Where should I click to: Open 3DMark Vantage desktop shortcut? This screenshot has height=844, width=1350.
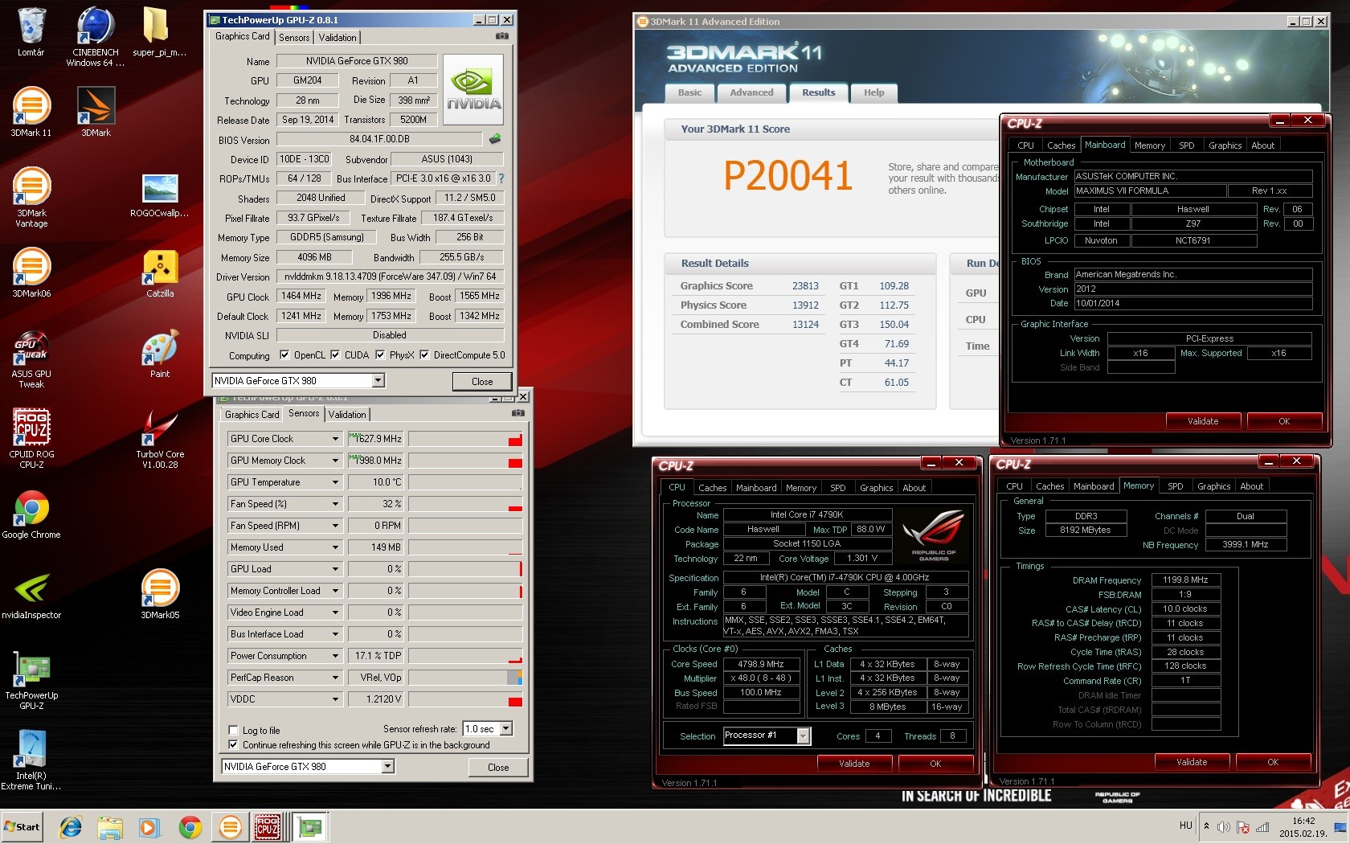click(31, 197)
